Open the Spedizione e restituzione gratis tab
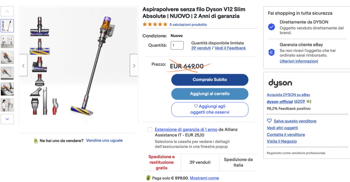Viewport: 350px width, 182px height. tap(161, 162)
